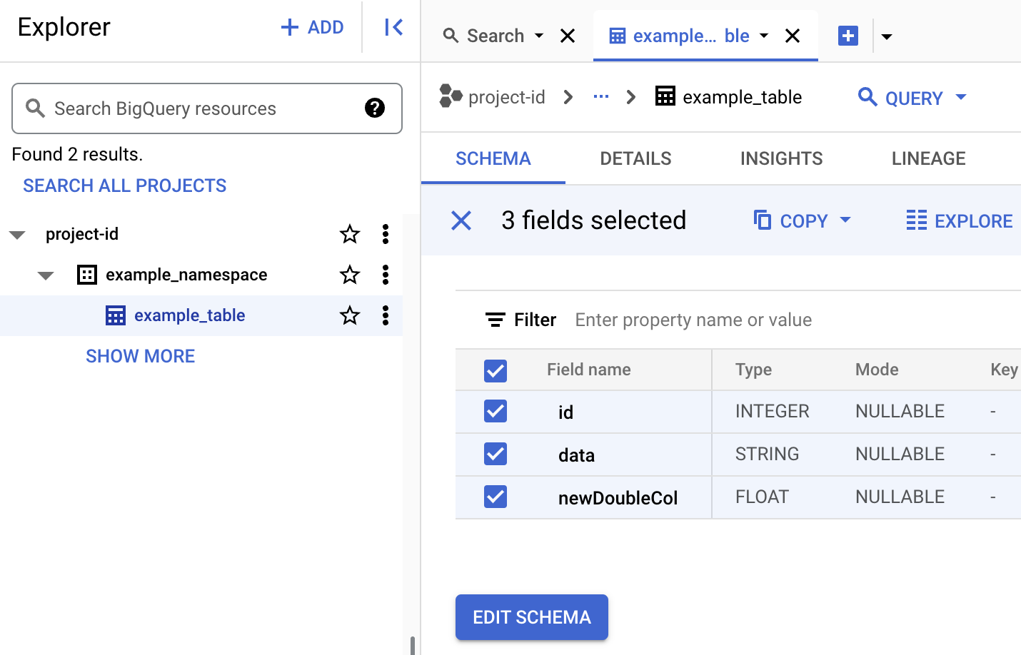1021x655 pixels.
Task: Open more actions for example_table
Action: coord(386,315)
